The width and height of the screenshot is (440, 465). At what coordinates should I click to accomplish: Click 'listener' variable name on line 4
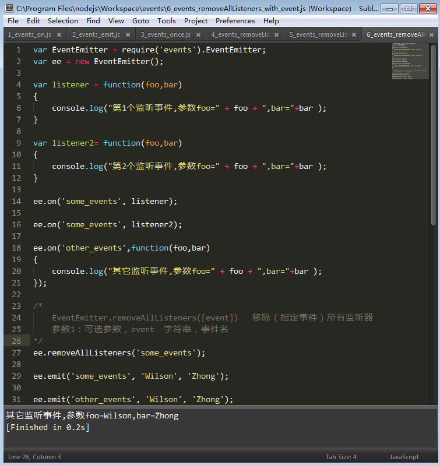point(71,85)
